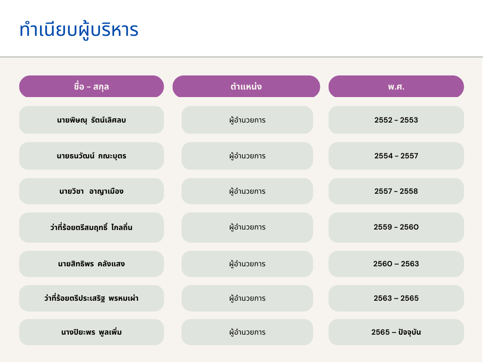
Task: Click the นายสิทธิพร คลังแสง cell
Action: (x=92, y=264)
